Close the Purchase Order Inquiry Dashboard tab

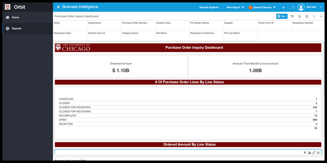[321, 16]
